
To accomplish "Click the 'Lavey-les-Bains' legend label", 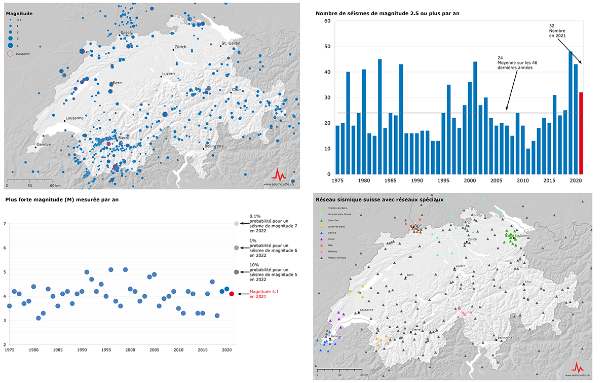I will tap(336, 227).
